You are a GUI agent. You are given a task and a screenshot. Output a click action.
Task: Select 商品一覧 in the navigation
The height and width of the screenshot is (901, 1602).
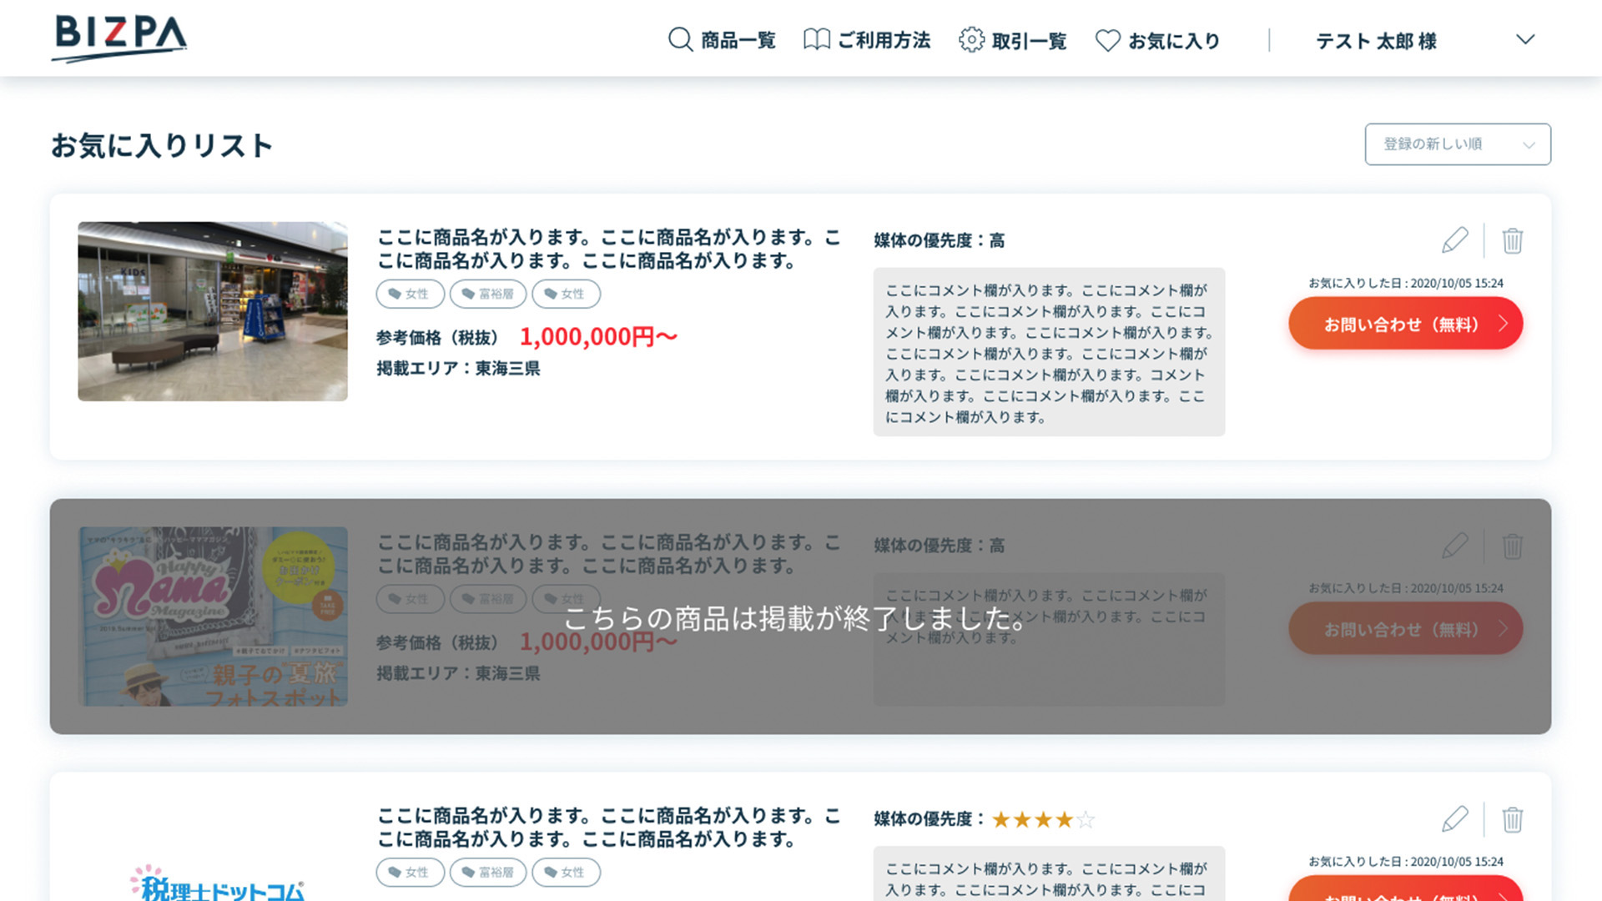[x=738, y=40]
